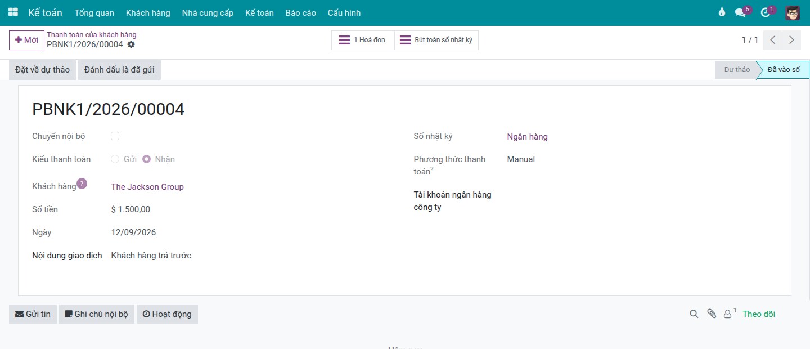Open the 1 Hoá đơn smart button
Image resolution: width=810 pixels, height=349 pixels.
tap(363, 40)
